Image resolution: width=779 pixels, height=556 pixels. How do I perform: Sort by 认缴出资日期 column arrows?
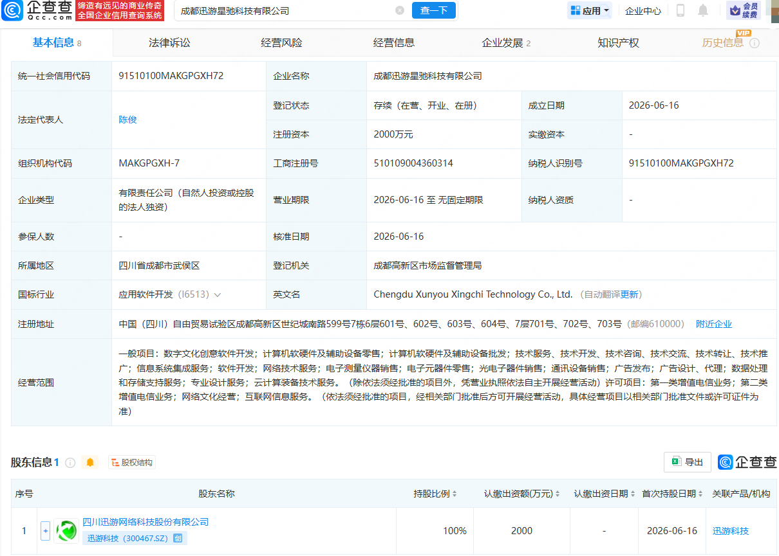point(633,494)
